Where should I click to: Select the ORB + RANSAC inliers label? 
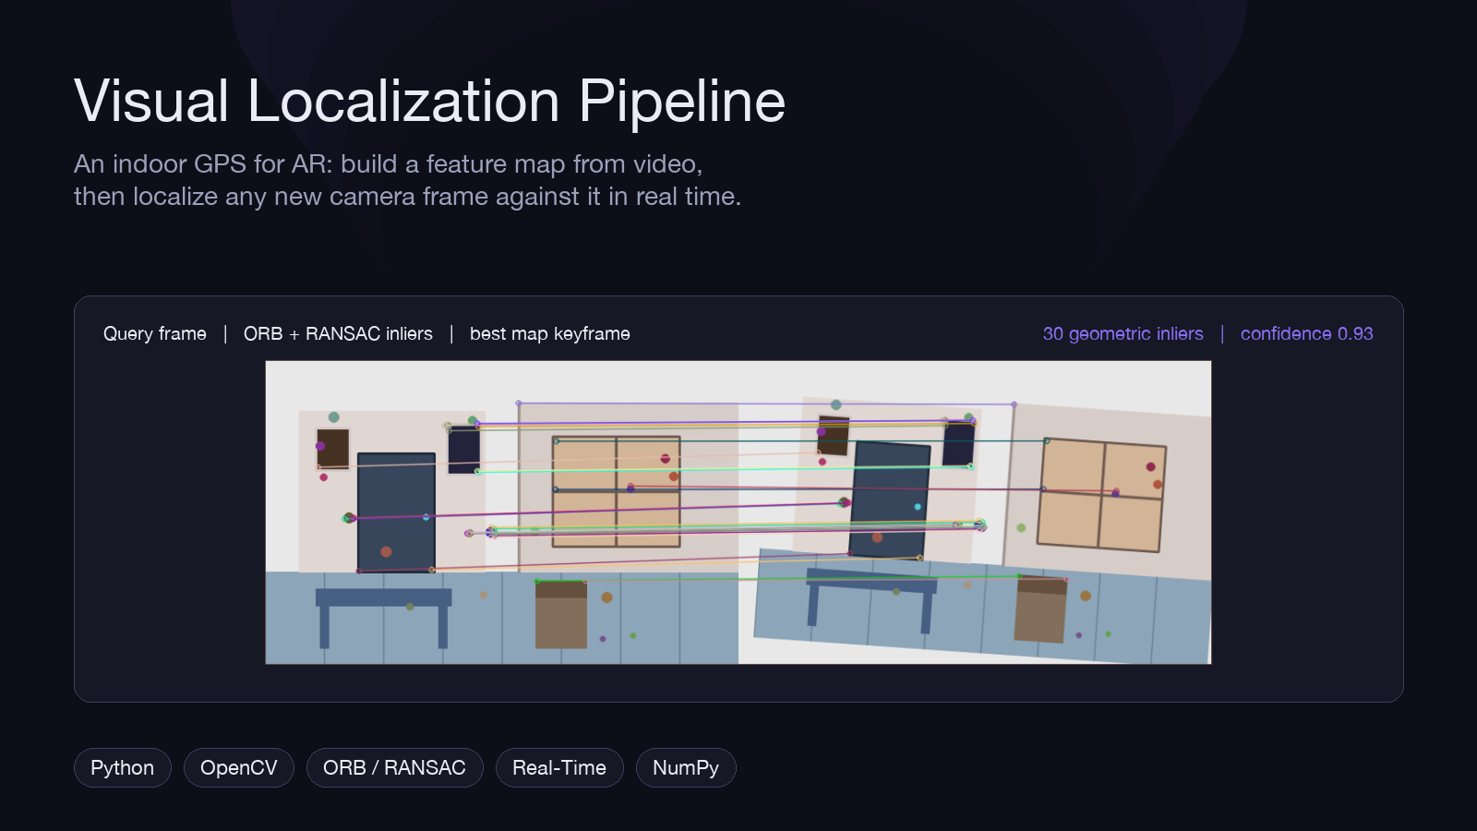[338, 333]
